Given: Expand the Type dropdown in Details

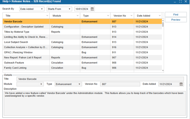Looking at the screenshot, I should (x=79, y=84).
